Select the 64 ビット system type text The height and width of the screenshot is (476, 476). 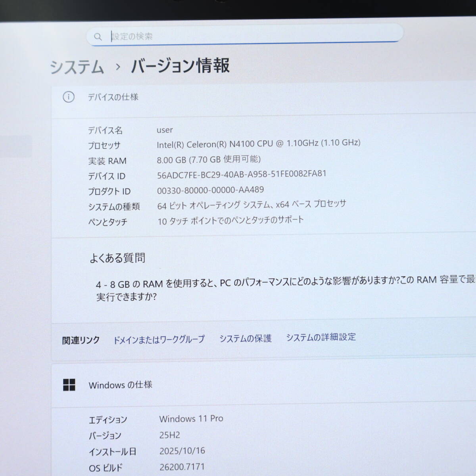pyautogui.click(x=251, y=205)
